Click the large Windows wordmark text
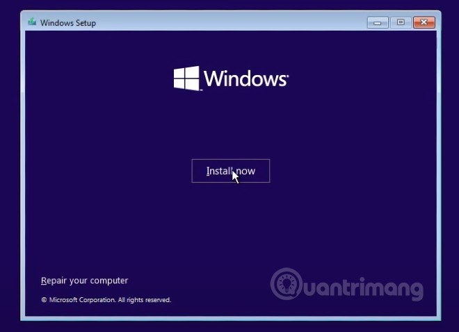Screen dimensions: 459x332 [245, 78]
